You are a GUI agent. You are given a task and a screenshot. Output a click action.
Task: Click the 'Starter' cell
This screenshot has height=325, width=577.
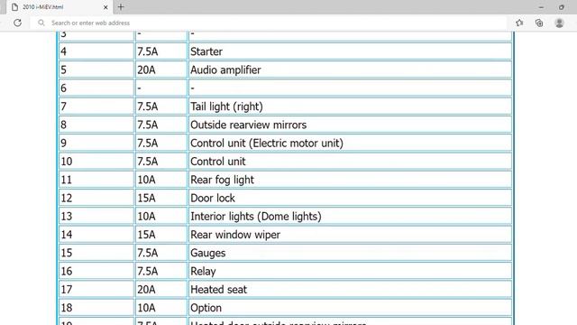pyautogui.click(x=350, y=51)
